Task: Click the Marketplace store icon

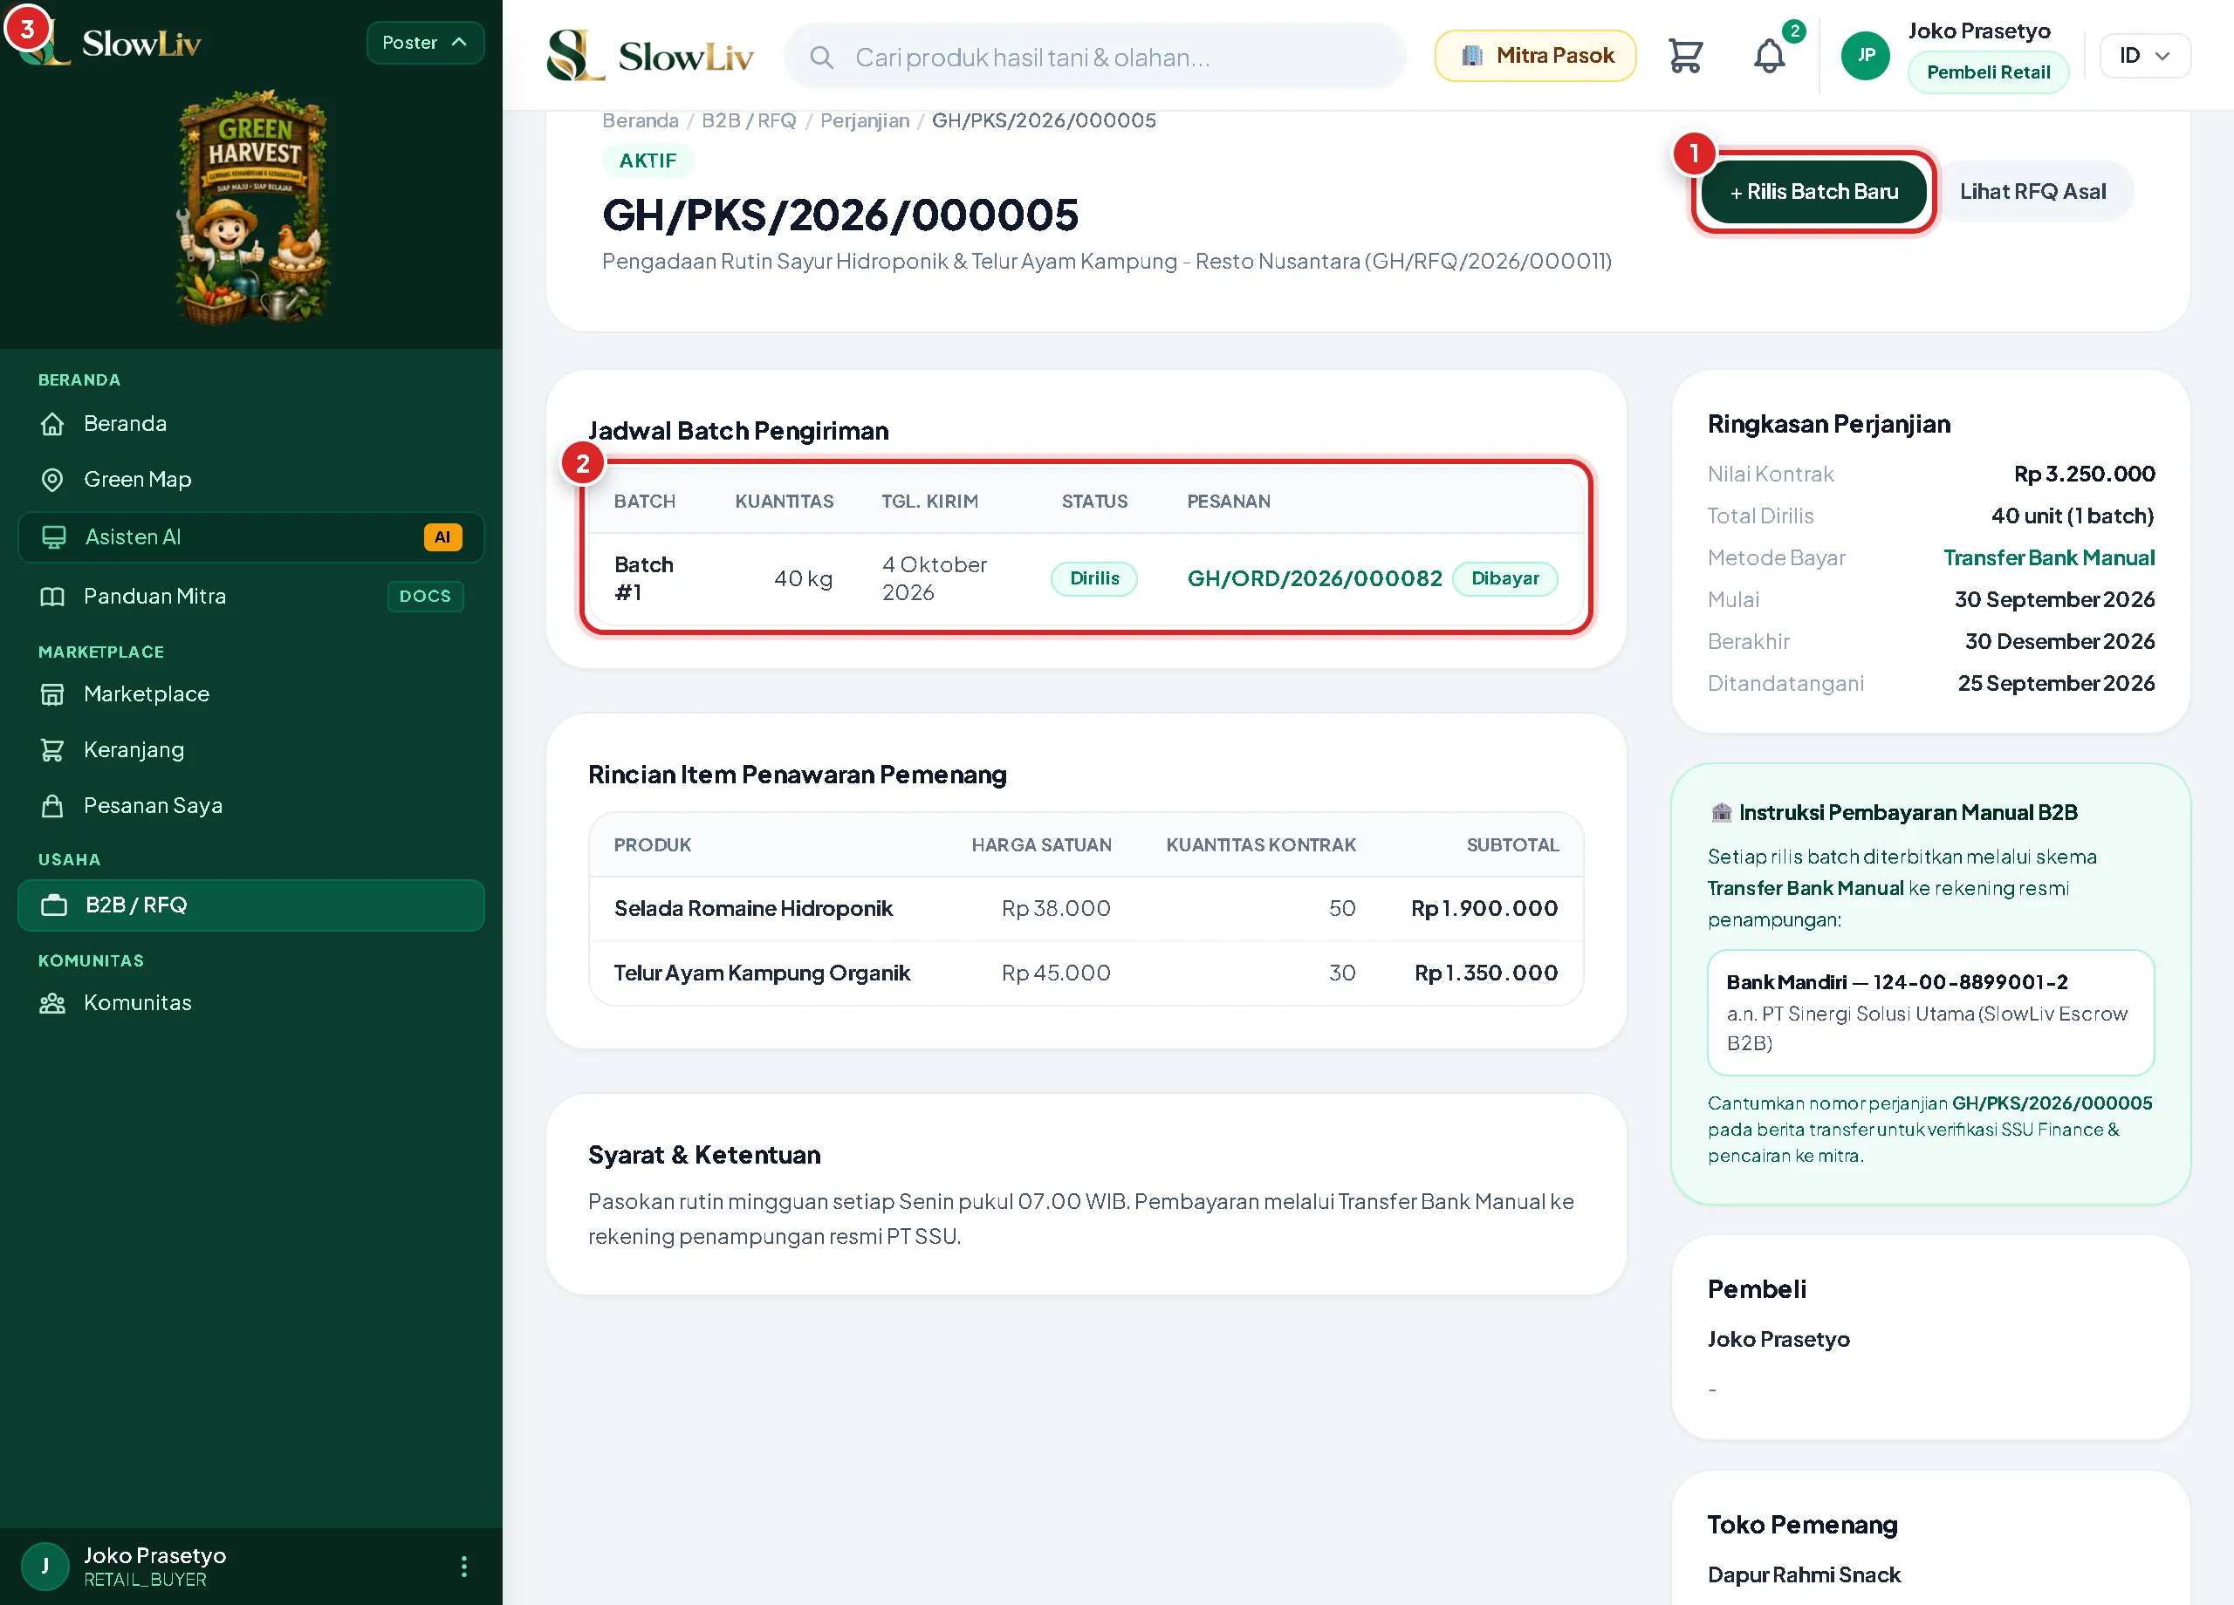Action: (52, 694)
